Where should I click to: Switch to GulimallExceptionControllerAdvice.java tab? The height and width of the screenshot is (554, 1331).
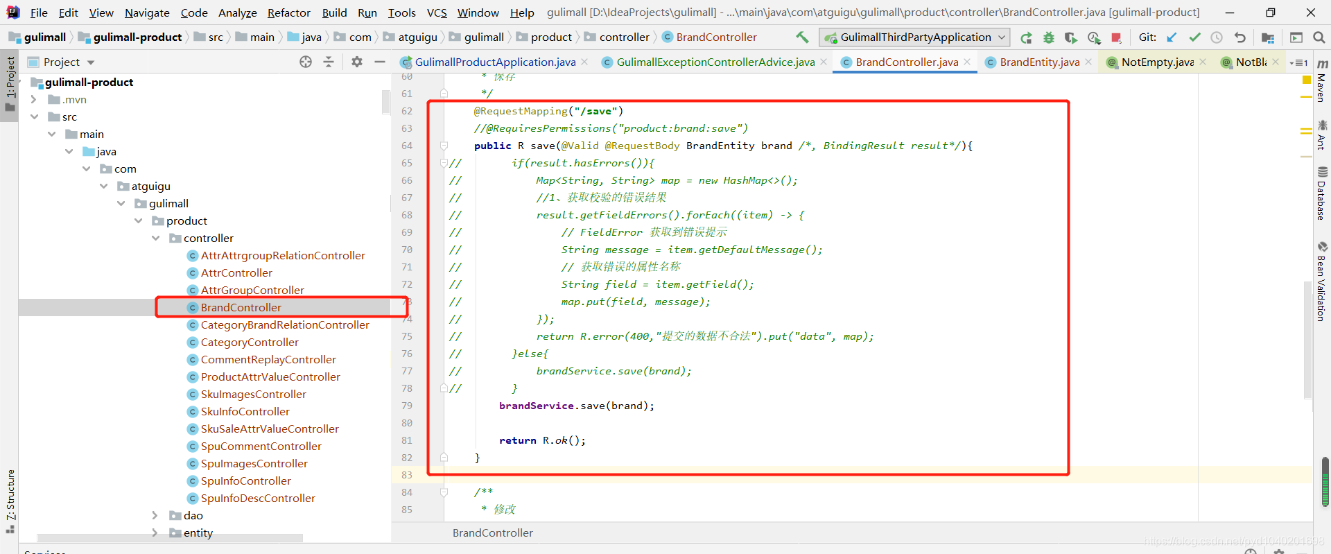click(x=715, y=62)
